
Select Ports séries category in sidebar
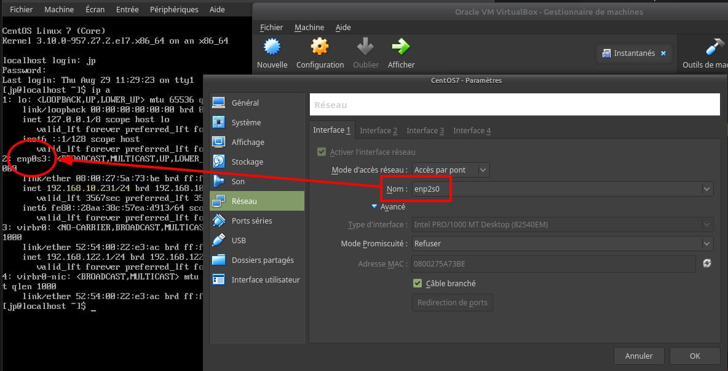tap(257, 221)
